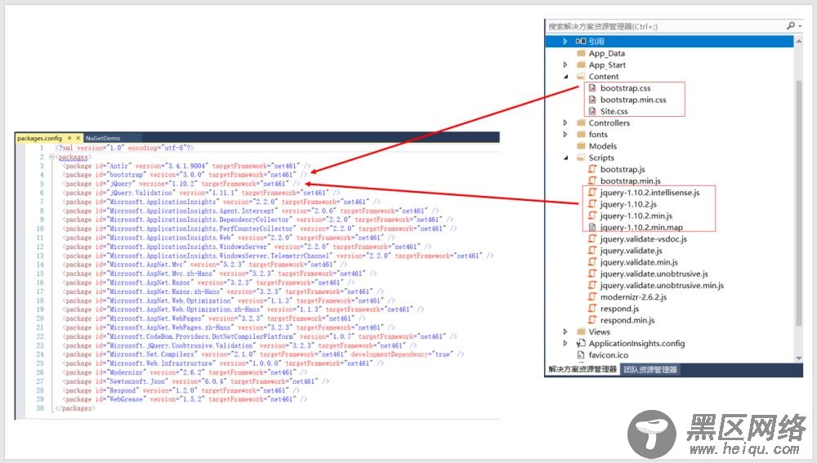
Task: Click the jquery-1.10.2.intellisense.js icon
Action: 592,192
